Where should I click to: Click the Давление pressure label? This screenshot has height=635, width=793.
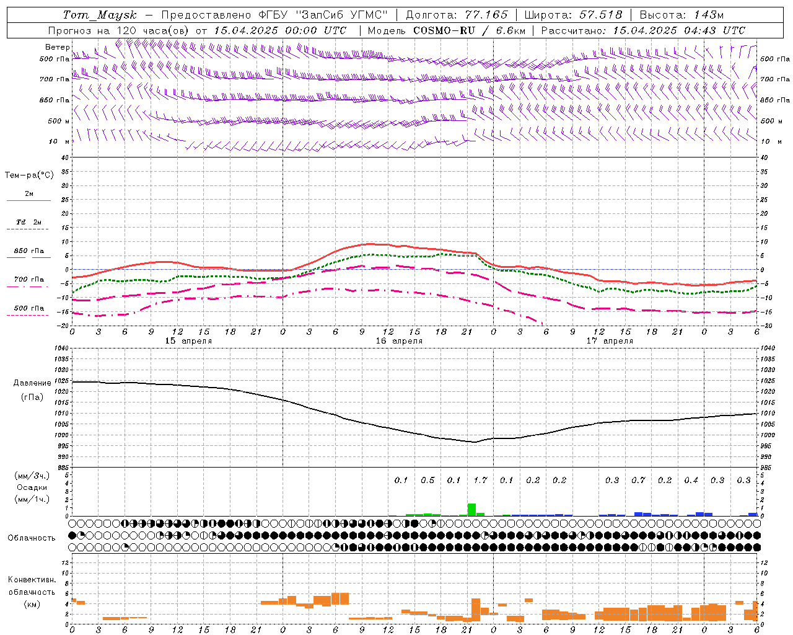coord(32,383)
